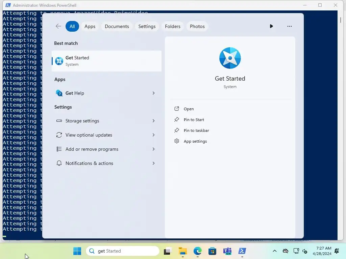Open Notifications & actions result

[x=106, y=163]
